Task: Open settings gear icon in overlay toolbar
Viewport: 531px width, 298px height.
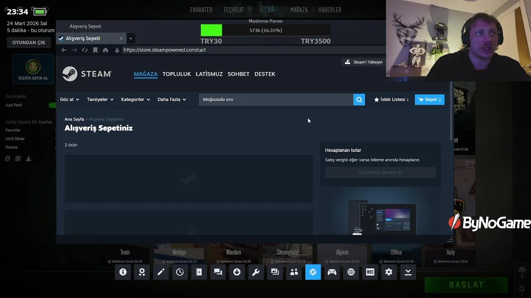Action: pos(389,272)
